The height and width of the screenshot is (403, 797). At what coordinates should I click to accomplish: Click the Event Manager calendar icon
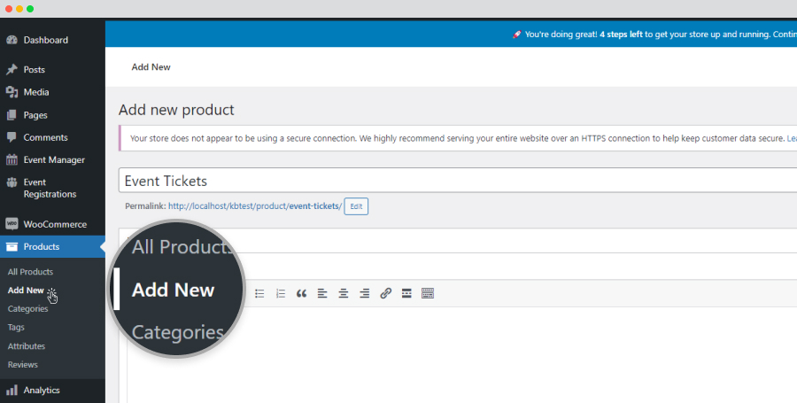tap(12, 159)
